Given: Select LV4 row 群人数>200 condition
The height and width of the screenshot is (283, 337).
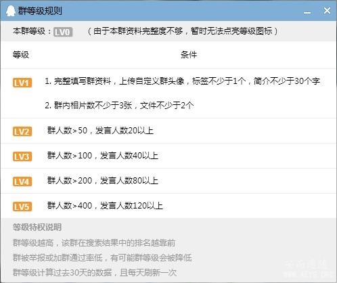Looking at the screenshot, I should coord(103,181).
